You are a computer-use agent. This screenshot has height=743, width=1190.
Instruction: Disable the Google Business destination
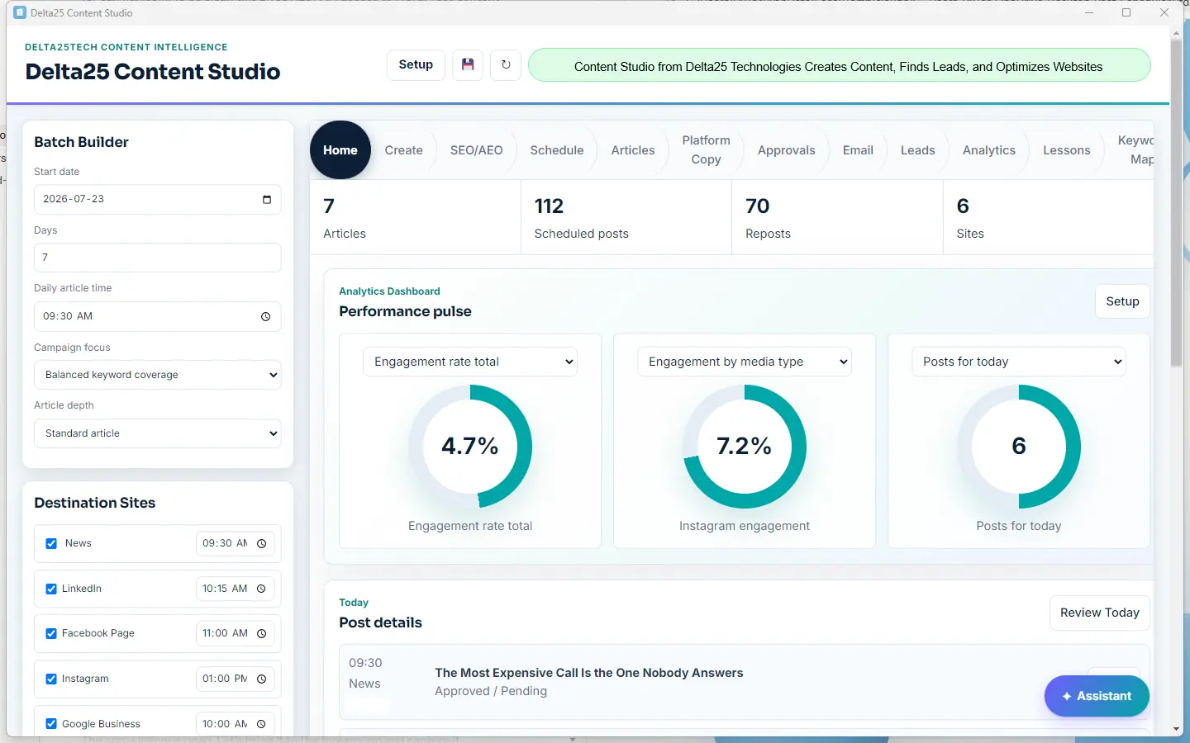click(51, 724)
